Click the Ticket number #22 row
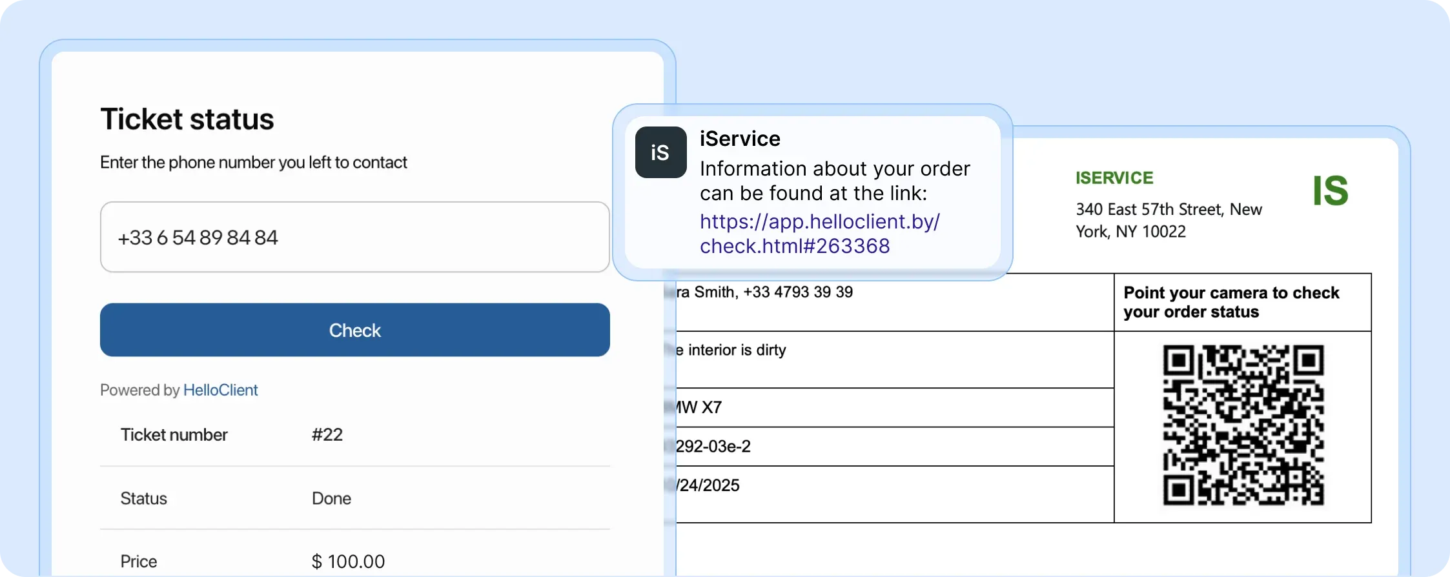Screen dimensions: 1450x577 coord(354,434)
